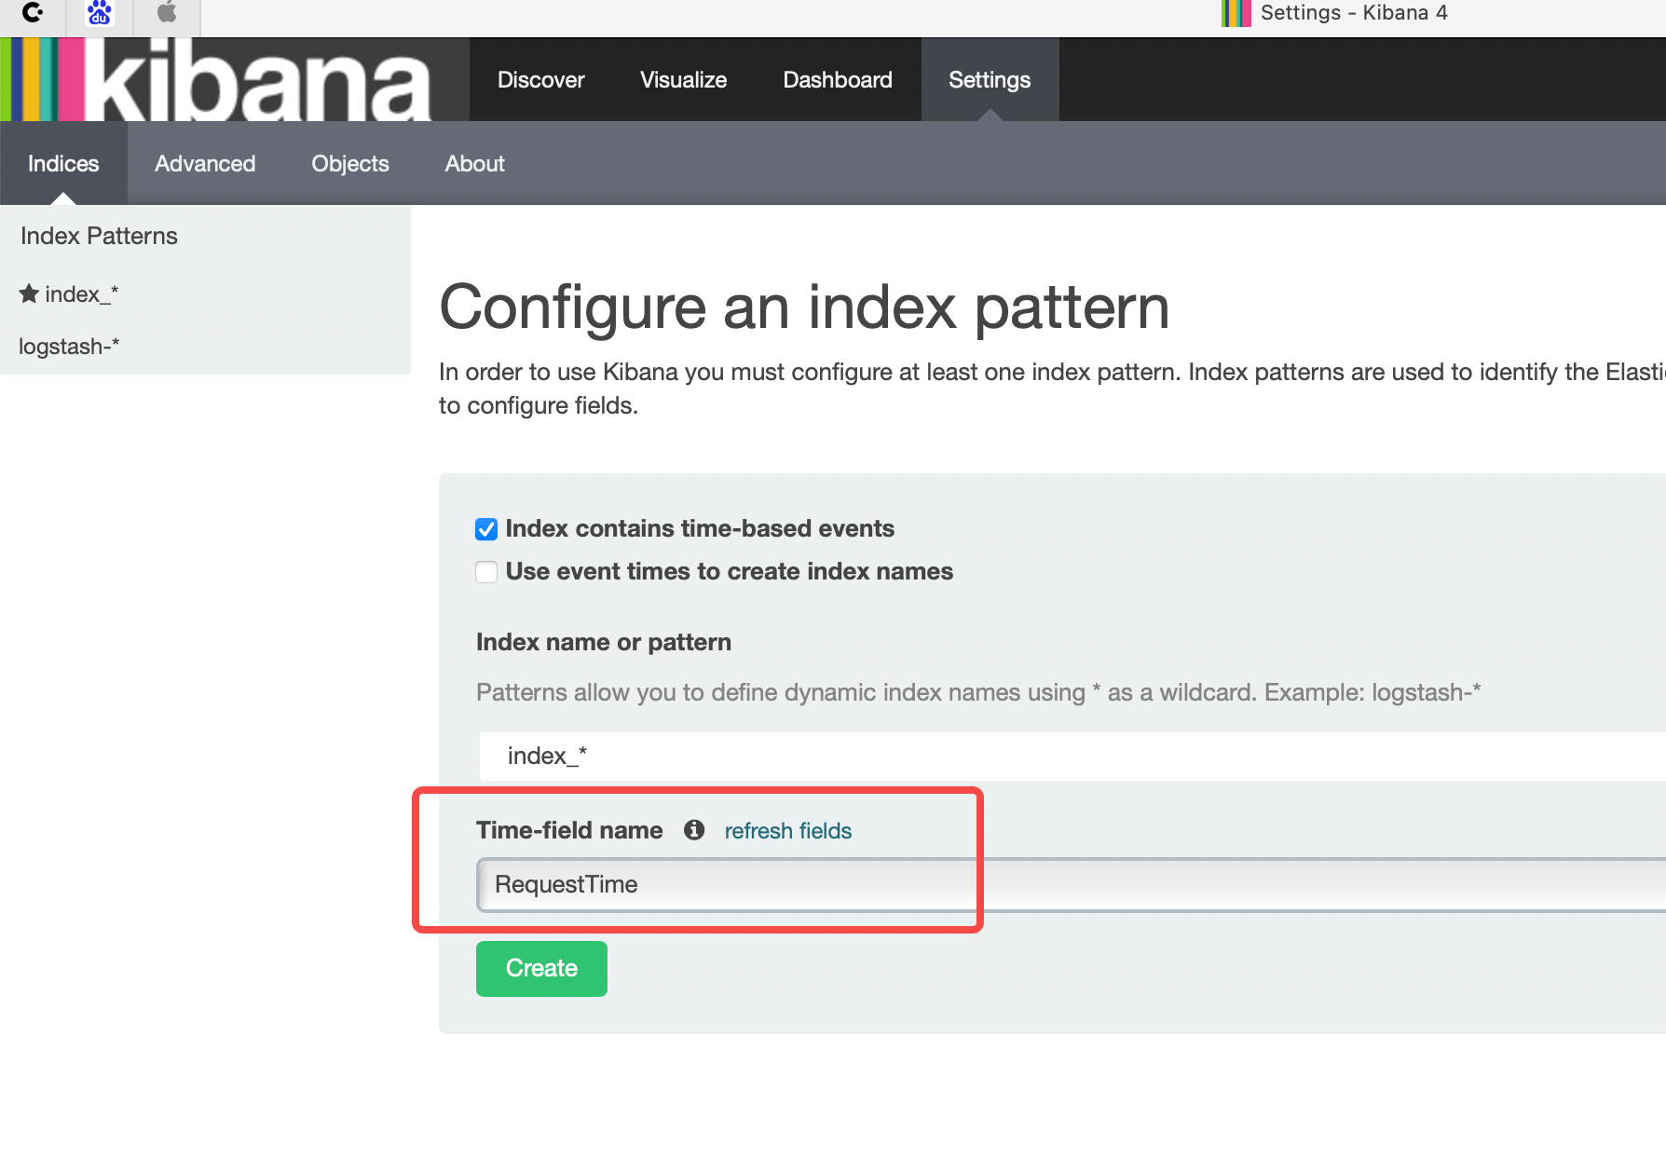Click the wildcard example hint text
Viewport: 1666px width, 1159px height.
coord(978,692)
